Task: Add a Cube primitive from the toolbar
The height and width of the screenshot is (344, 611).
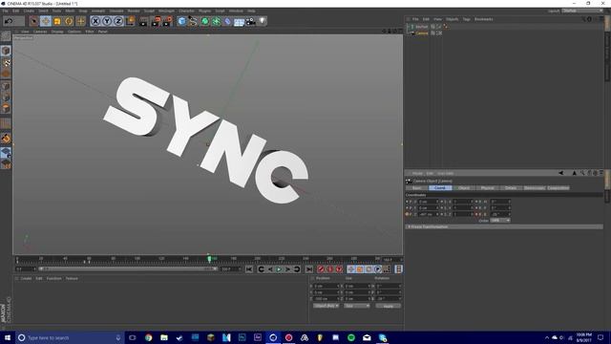Action: coord(182,21)
